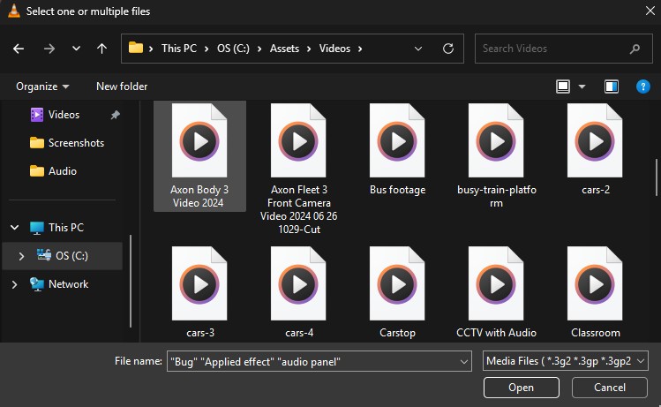The height and width of the screenshot is (407, 661).
Task: Click the Search Videos field
Action: click(564, 49)
